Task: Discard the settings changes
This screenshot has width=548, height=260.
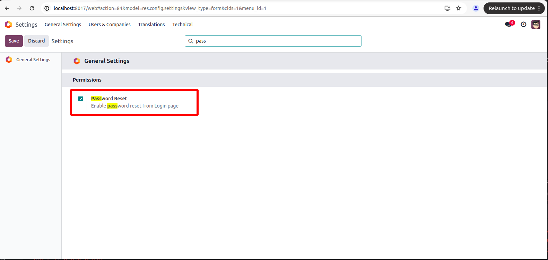Action: tap(36, 41)
